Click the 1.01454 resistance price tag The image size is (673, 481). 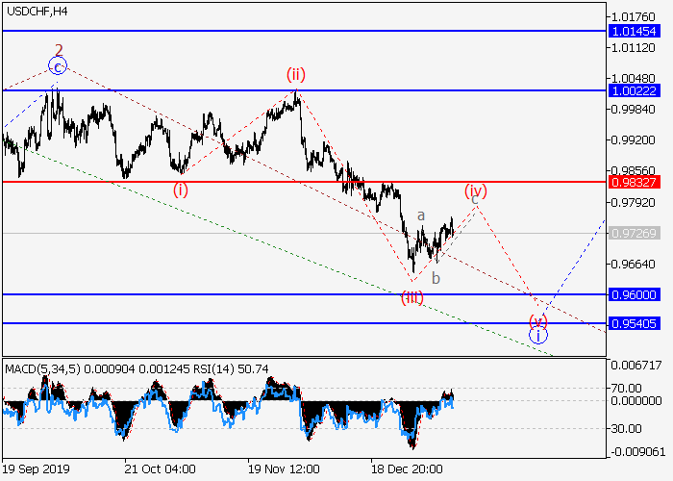point(634,31)
